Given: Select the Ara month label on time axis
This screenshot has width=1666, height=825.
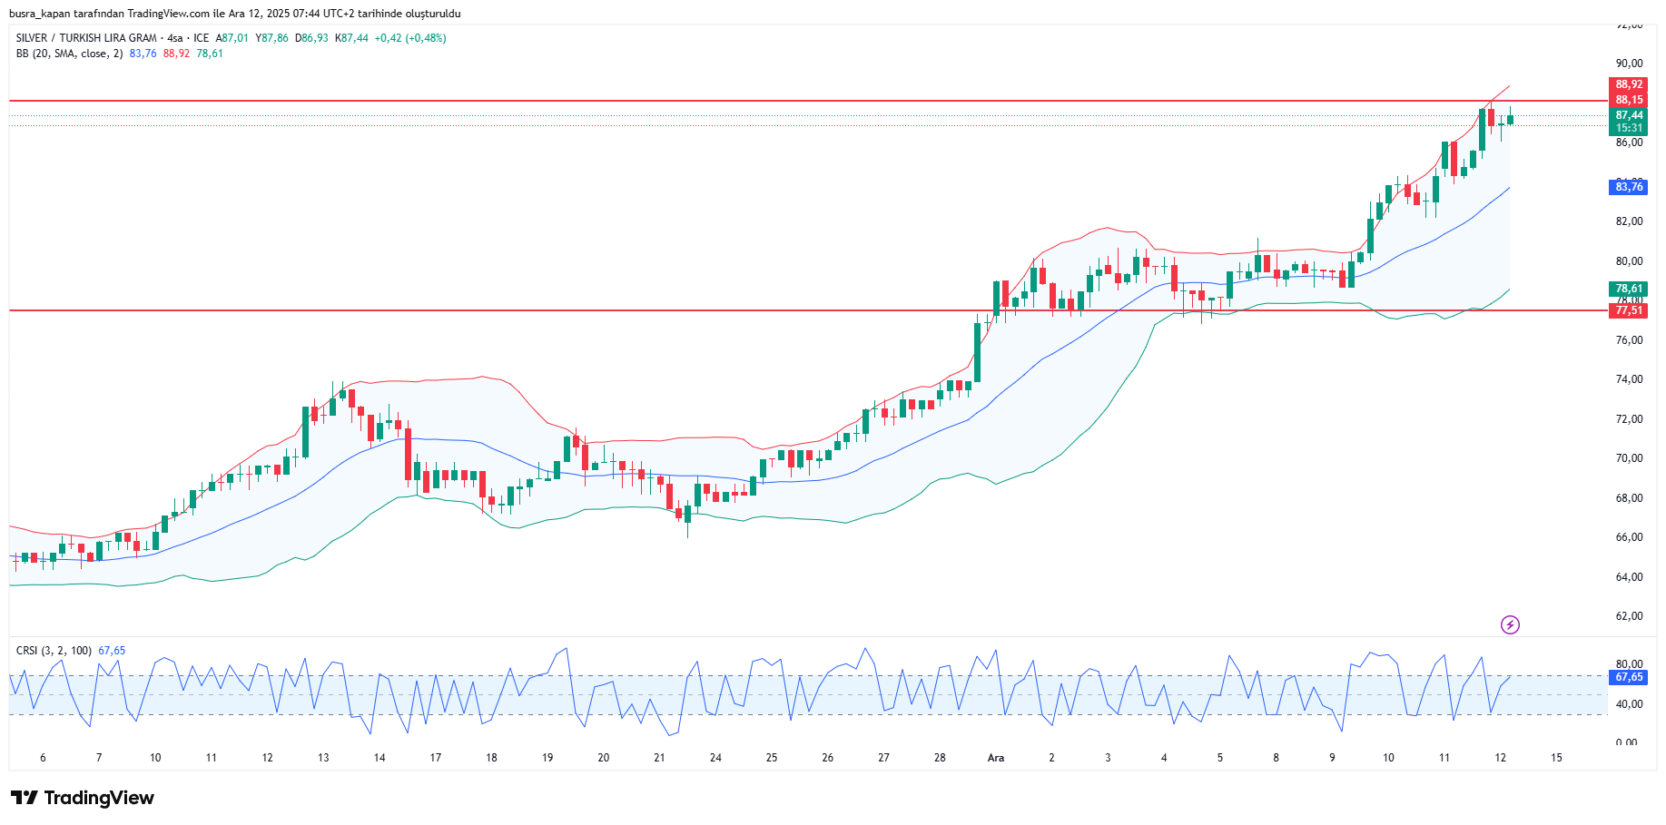Looking at the screenshot, I should coord(996,758).
